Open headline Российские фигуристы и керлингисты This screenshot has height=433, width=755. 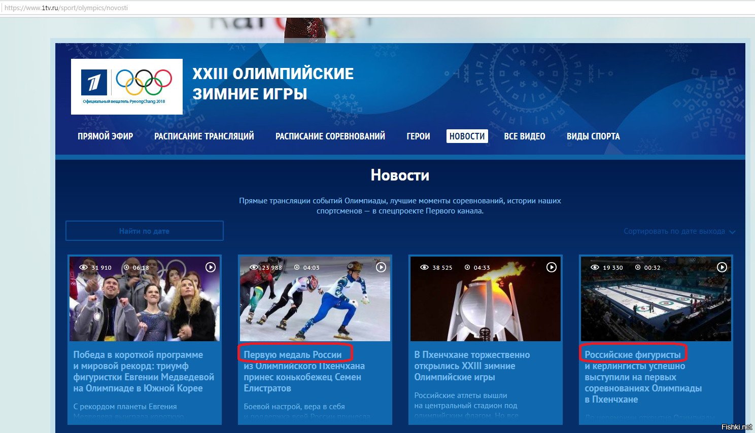click(x=643, y=377)
